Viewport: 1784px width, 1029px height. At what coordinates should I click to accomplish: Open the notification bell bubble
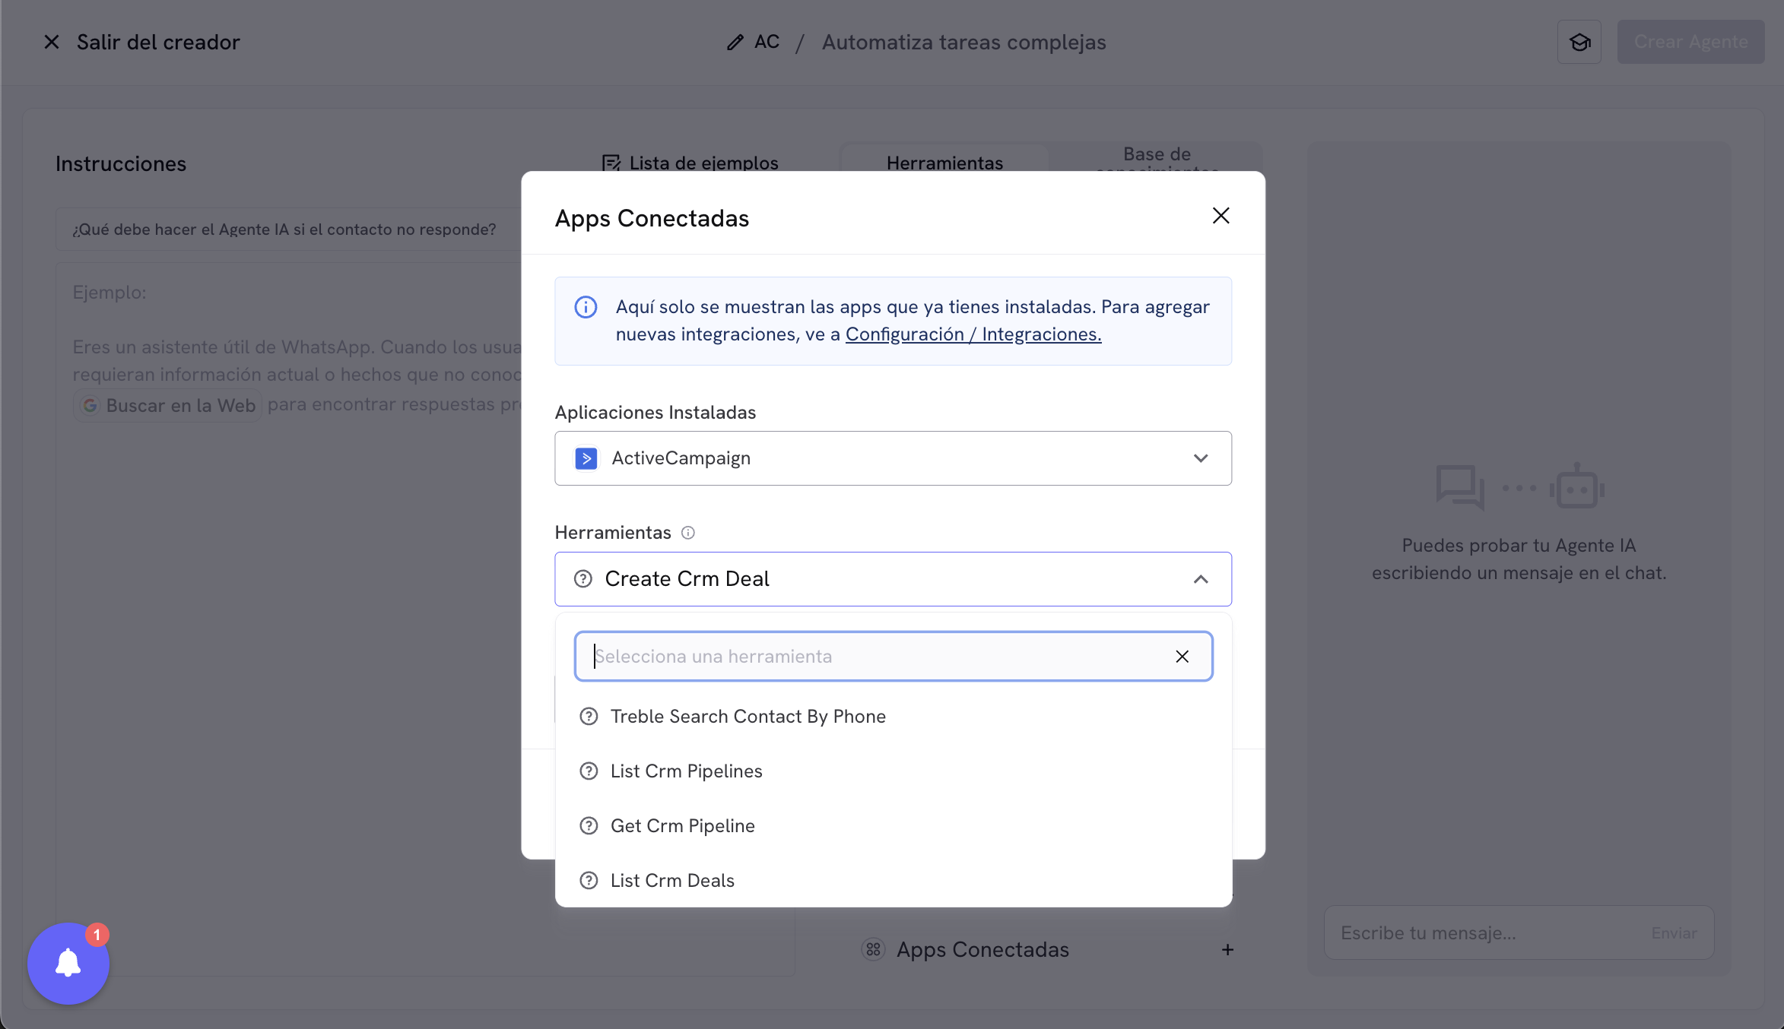click(68, 963)
